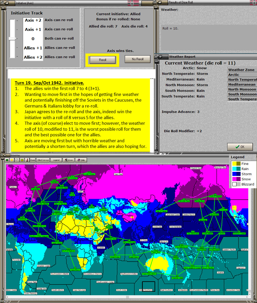
Task: Click the Arabian Sea label on map
Action: tap(111, 239)
